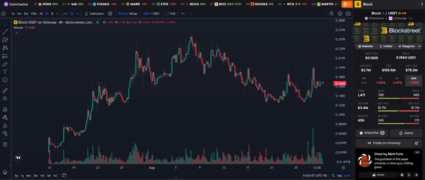
Task: Select the 1h timeframe
Action: point(41,13)
